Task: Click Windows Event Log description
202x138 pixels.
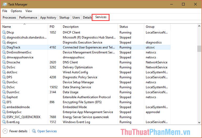Action: [x=76, y=122]
